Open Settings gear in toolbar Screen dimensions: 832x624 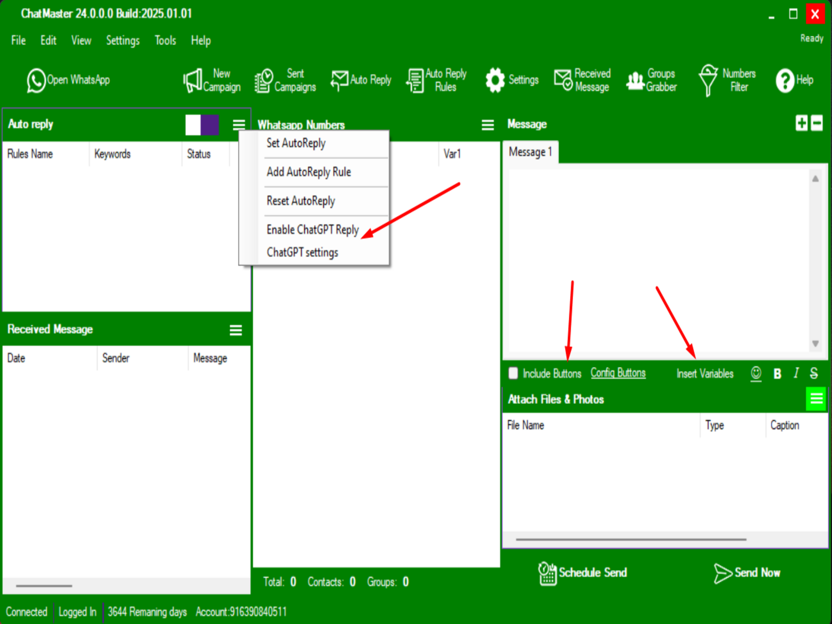pyautogui.click(x=512, y=80)
